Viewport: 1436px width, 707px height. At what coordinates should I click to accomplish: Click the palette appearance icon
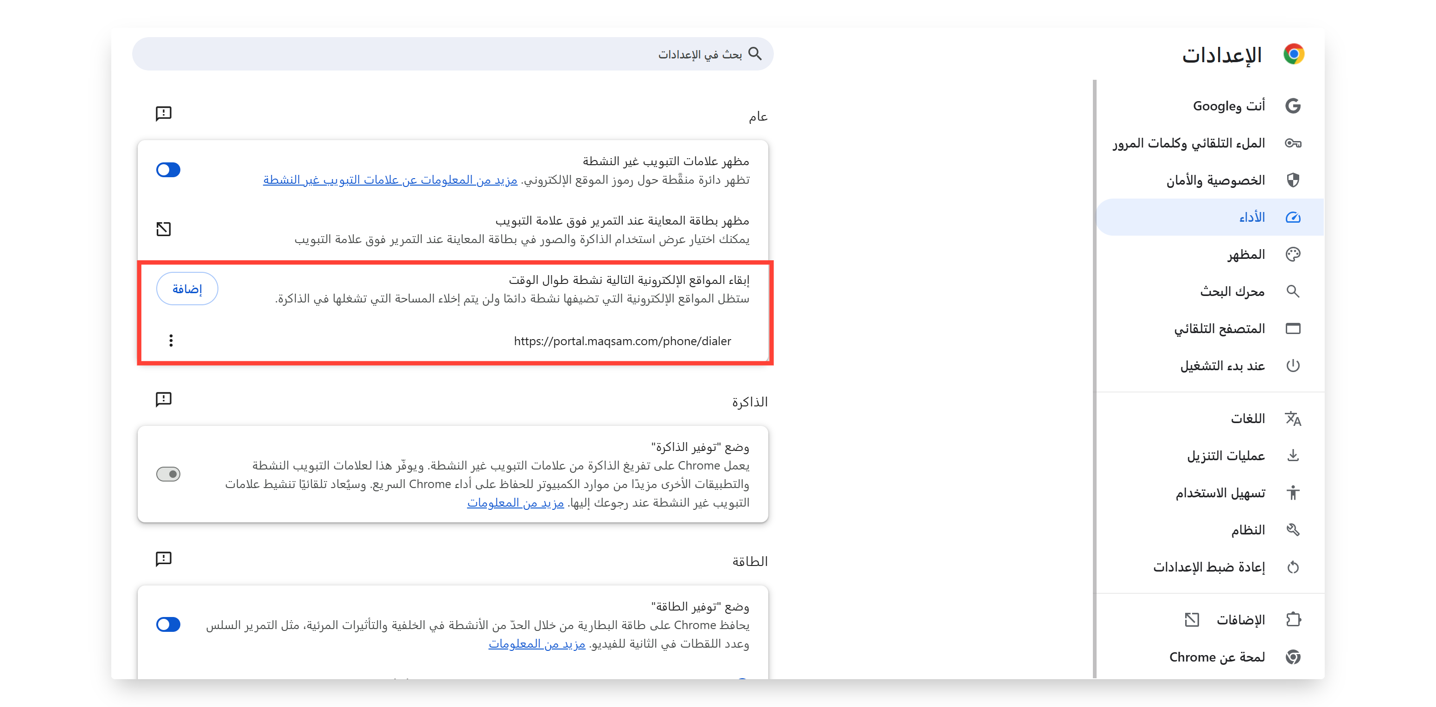tap(1293, 254)
